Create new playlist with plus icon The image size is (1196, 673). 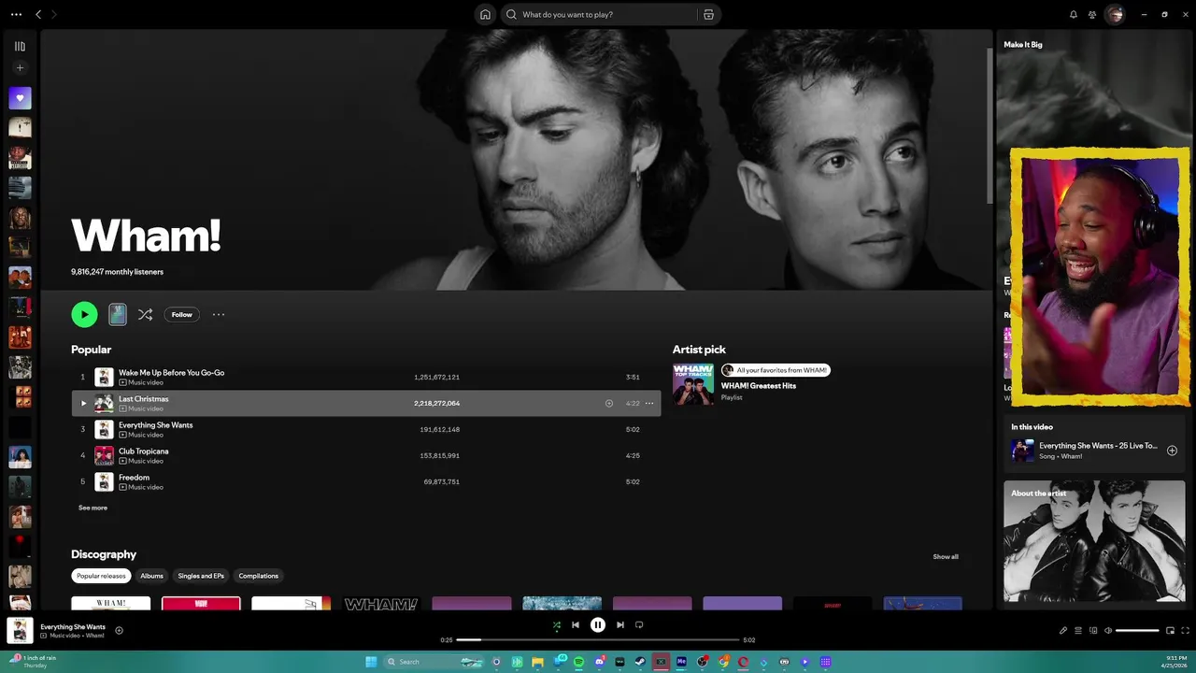20,67
